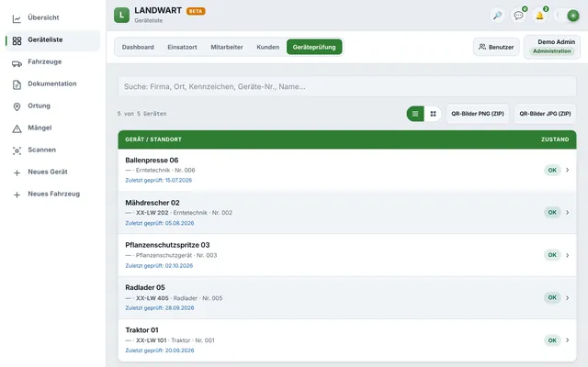The image size is (588, 367).
Task: Open the chat messages bubble icon
Action: click(518, 16)
